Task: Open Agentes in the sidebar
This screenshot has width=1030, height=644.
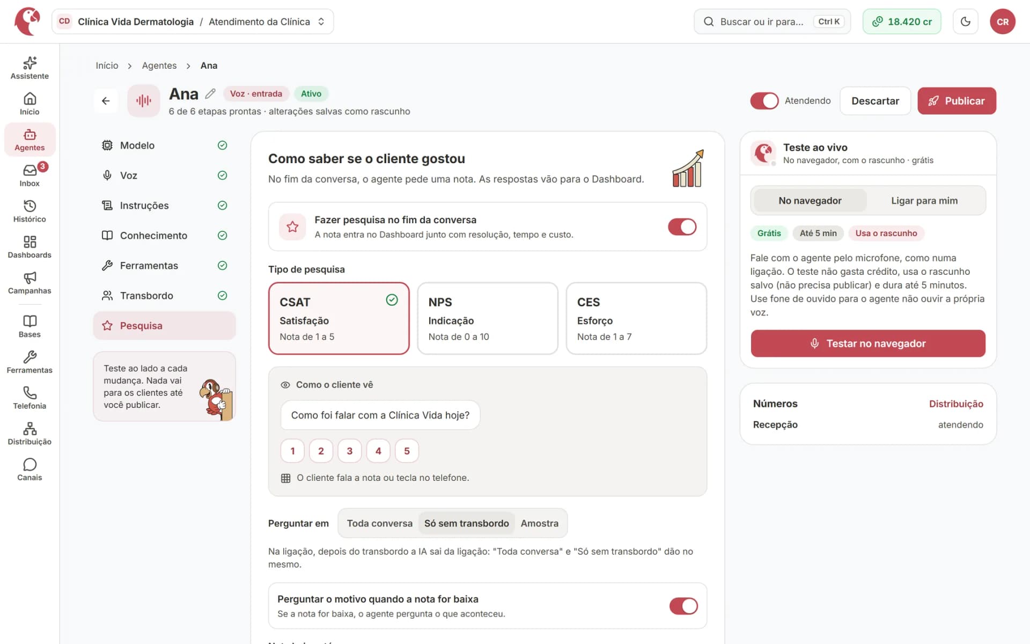Action: click(30, 140)
